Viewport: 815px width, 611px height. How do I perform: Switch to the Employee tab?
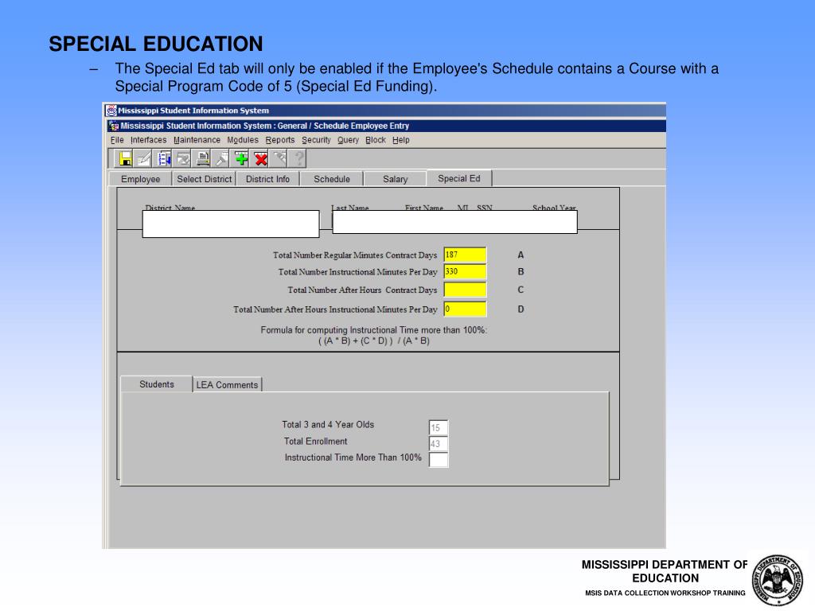pyautogui.click(x=140, y=179)
